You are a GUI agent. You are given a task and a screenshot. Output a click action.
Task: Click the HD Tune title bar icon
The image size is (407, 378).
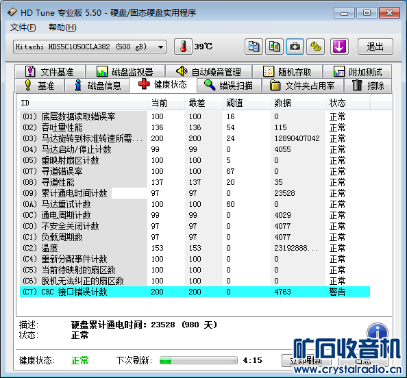[x=12, y=12]
